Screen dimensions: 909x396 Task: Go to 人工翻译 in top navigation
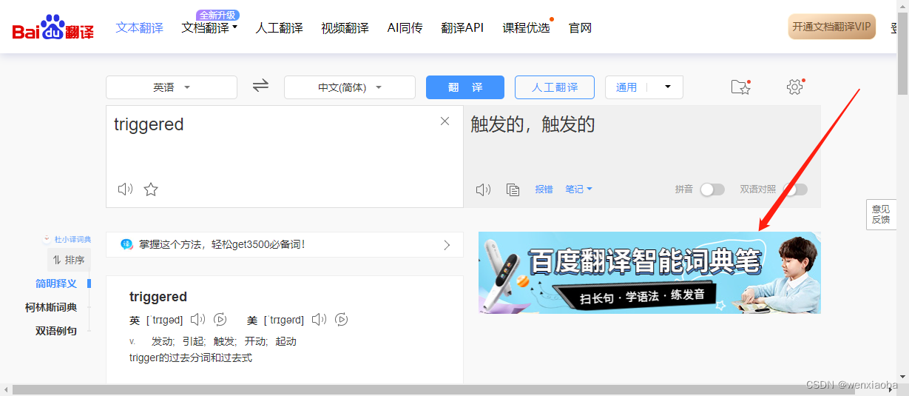280,28
